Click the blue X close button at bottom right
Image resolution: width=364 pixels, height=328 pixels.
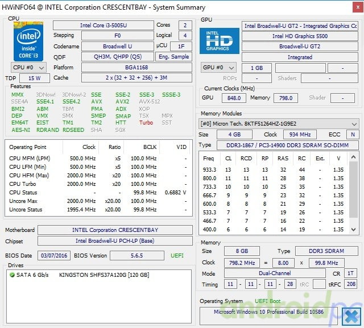[x=351, y=317]
